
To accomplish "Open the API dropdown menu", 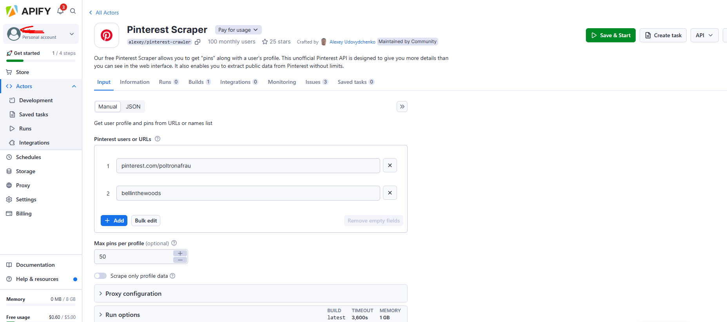I will click(704, 35).
